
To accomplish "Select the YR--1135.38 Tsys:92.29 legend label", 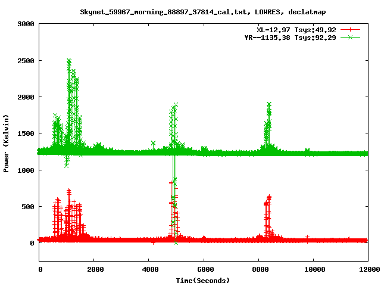I will pos(290,38).
